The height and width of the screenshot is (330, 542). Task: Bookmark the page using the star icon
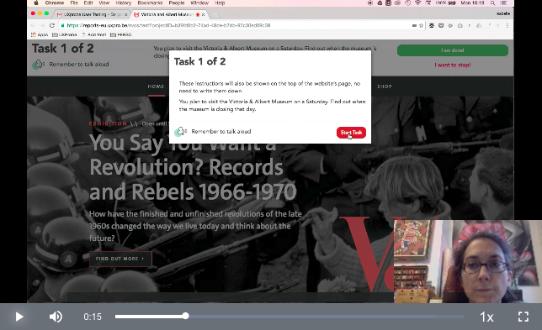(x=421, y=25)
